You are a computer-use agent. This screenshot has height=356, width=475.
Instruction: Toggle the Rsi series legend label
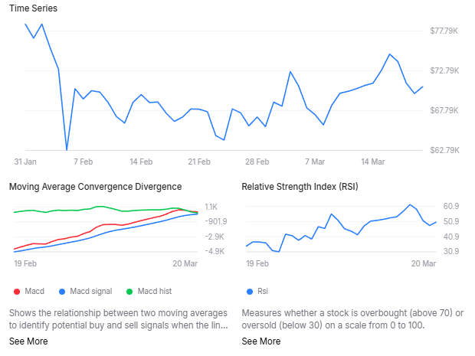point(263,291)
